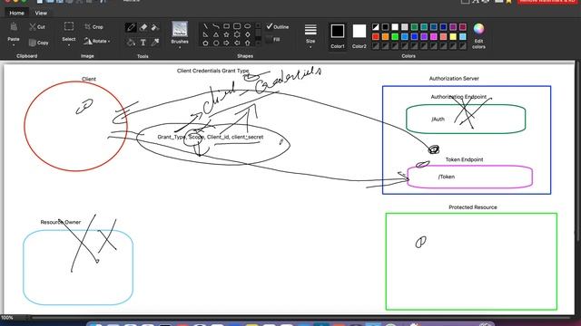Cut the current selection
The image size is (581, 326).
pyautogui.click(x=37, y=26)
